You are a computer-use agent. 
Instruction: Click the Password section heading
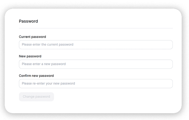click(29, 21)
